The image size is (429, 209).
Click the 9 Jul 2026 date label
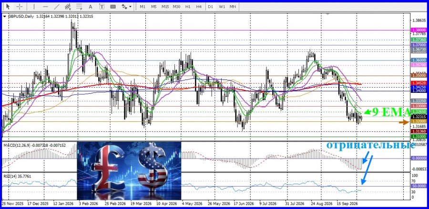268,204
